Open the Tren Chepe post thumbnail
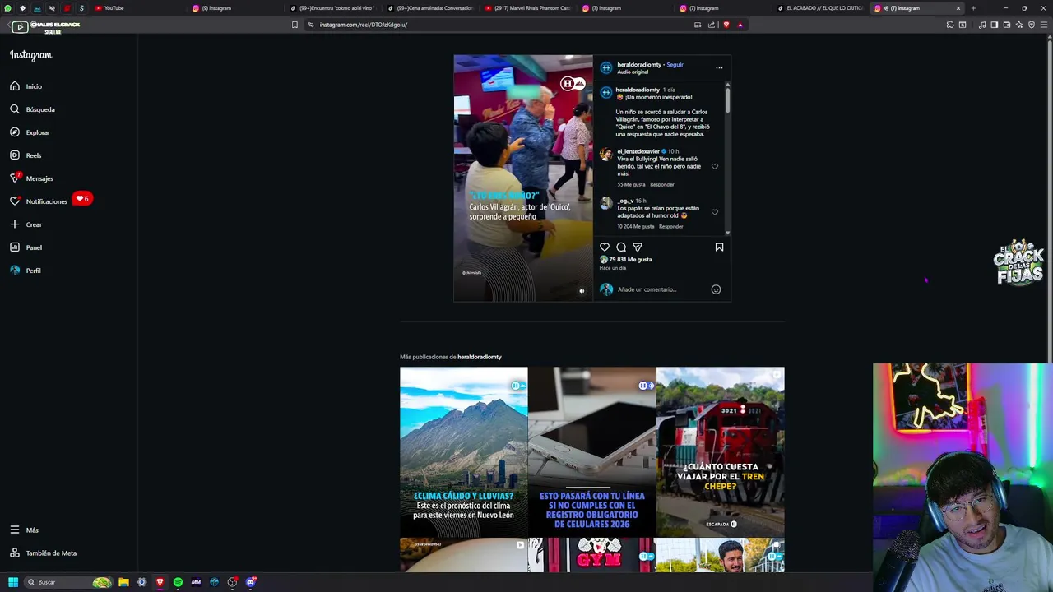 click(x=721, y=452)
